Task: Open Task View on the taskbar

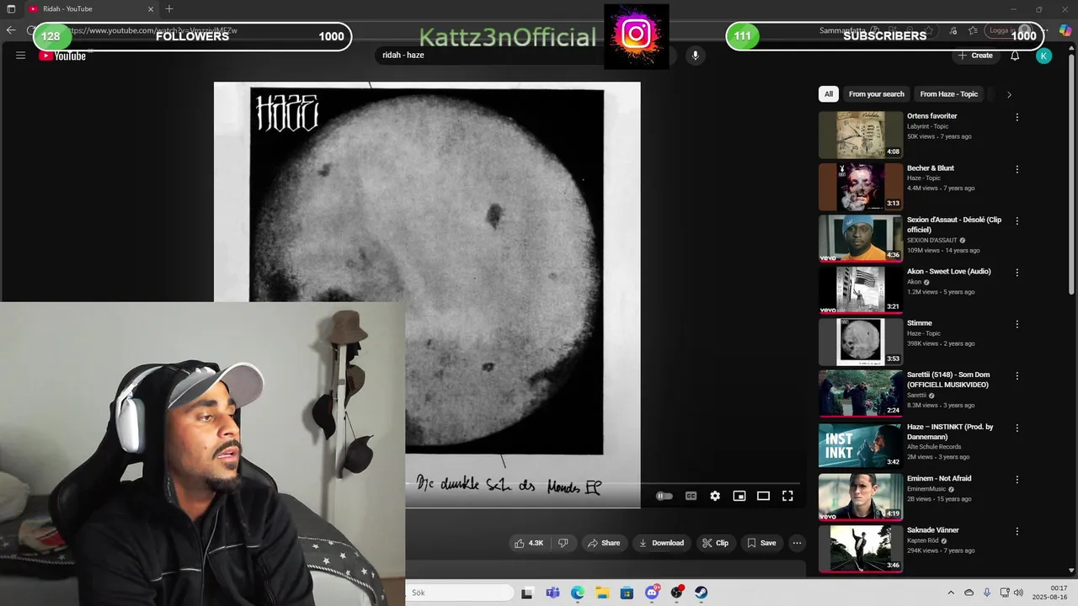Action: 527,593
